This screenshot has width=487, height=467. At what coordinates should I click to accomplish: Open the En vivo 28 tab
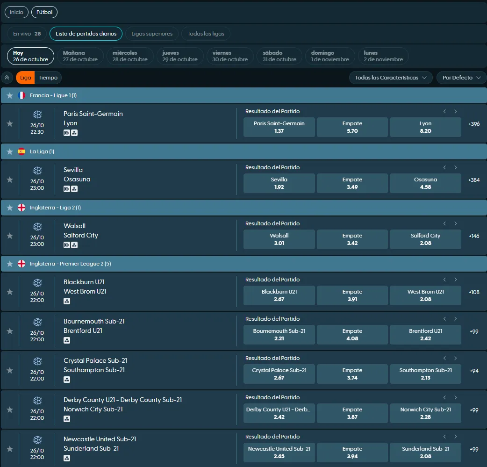[27, 34]
